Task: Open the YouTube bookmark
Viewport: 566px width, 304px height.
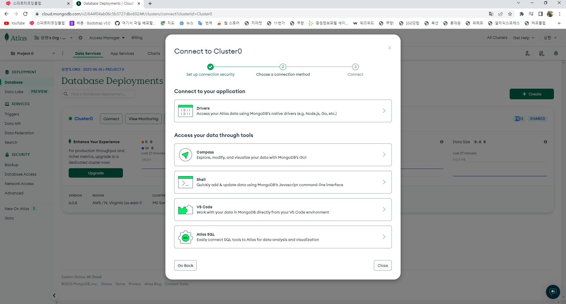Action: 15,23
